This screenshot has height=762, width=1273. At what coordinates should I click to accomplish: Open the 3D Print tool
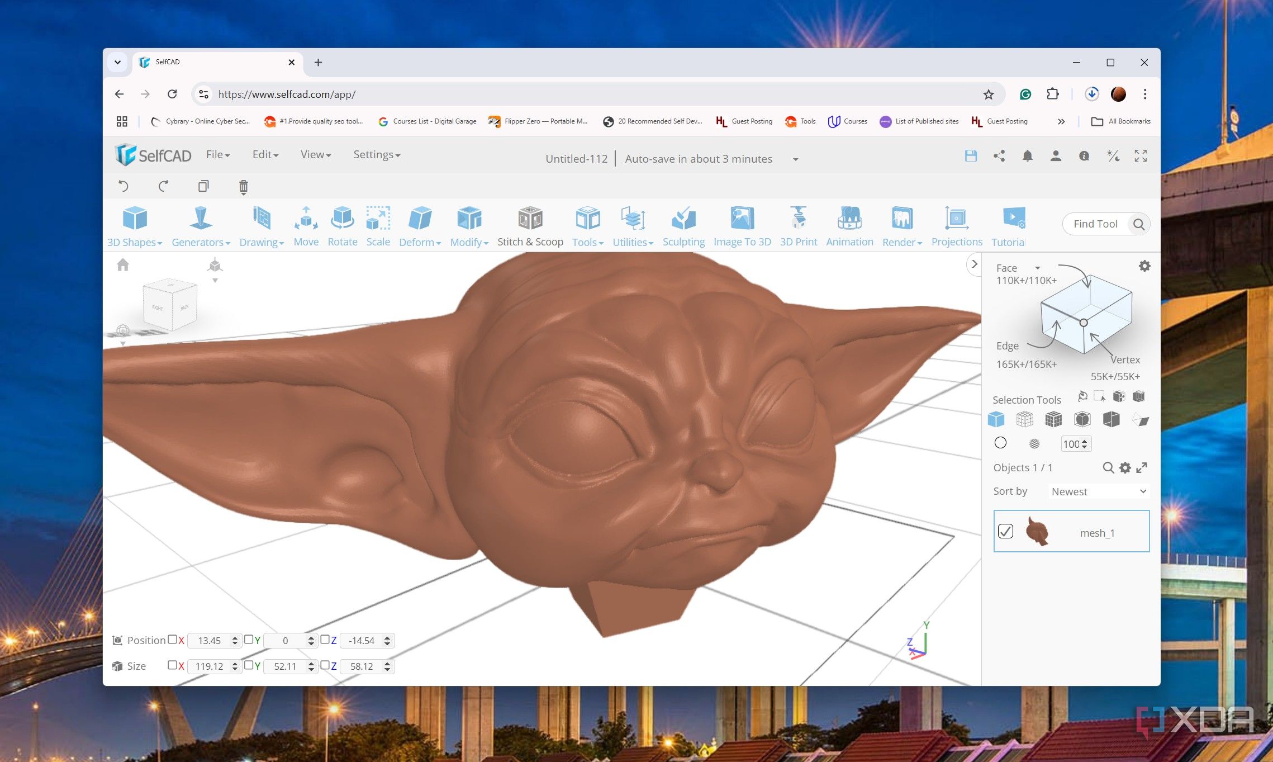[x=799, y=226]
